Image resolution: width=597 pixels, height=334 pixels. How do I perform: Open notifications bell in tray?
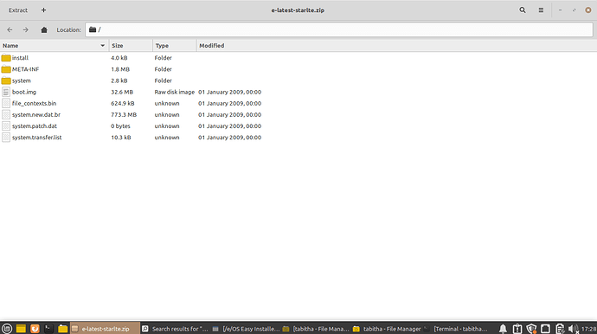(x=503, y=329)
